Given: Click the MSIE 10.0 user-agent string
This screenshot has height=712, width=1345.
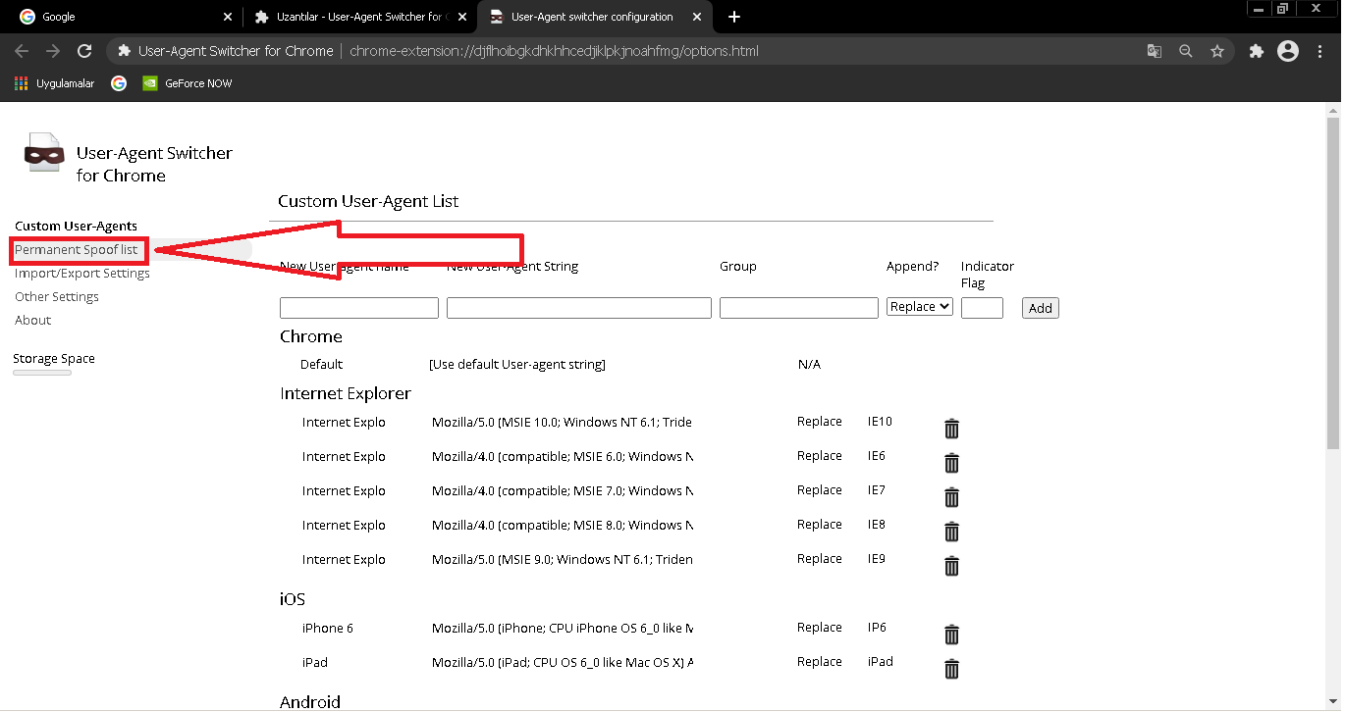Looking at the screenshot, I should tap(562, 423).
